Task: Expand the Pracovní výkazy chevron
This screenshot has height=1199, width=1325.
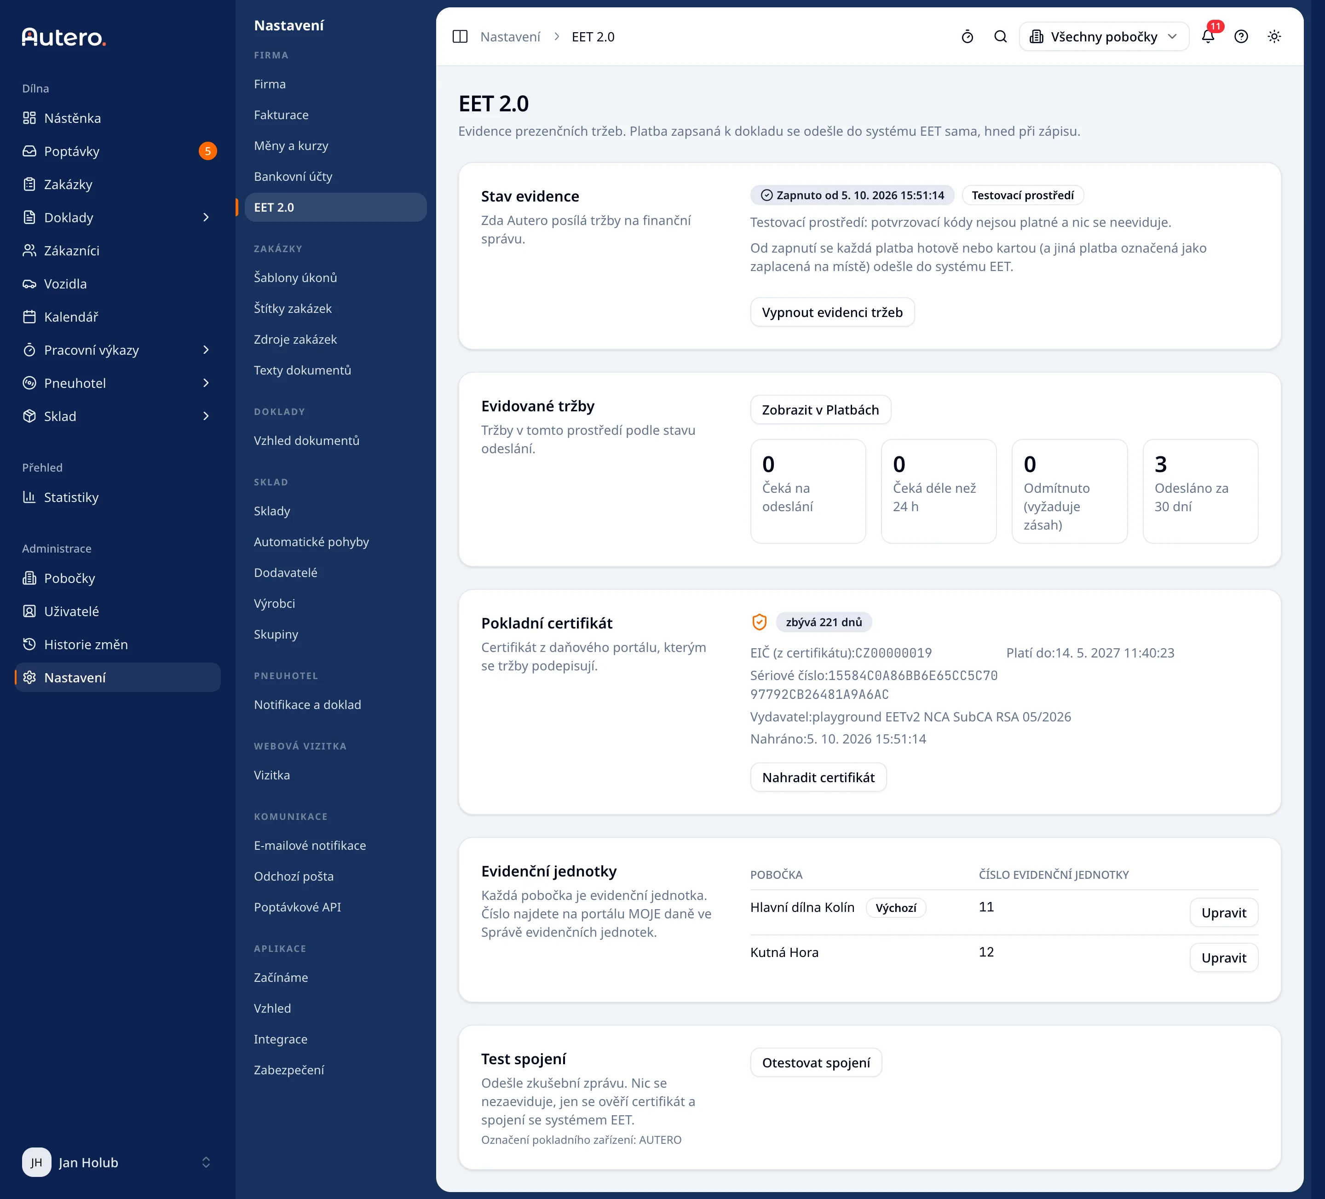Action: pyautogui.click(x=206, y=351)
